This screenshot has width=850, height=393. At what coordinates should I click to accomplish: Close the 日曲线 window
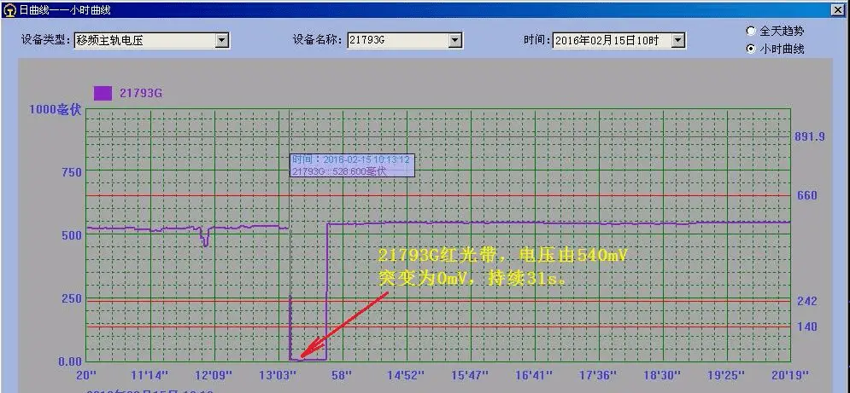(x=839, y=9)
